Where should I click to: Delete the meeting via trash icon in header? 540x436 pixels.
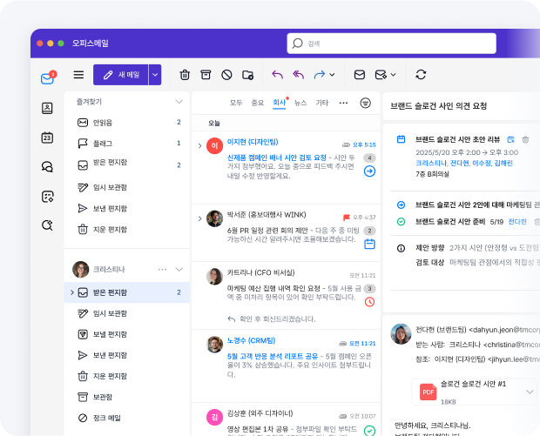tap(525, 140)
